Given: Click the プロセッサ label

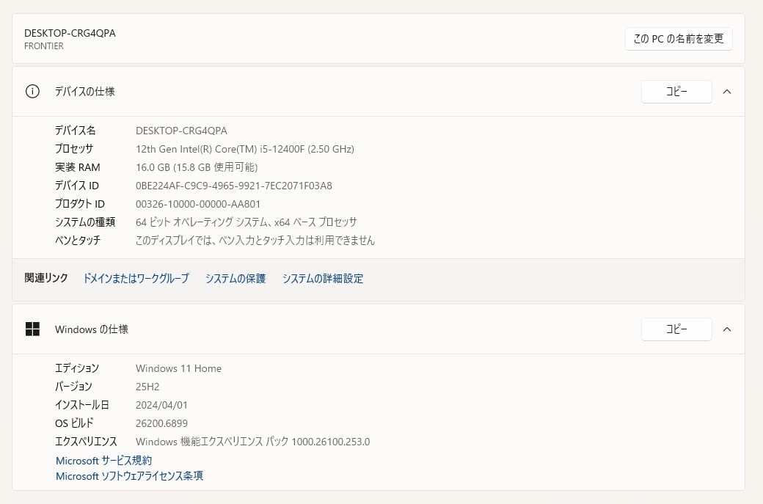Looking at the screenshot, I should pos(74,149).
